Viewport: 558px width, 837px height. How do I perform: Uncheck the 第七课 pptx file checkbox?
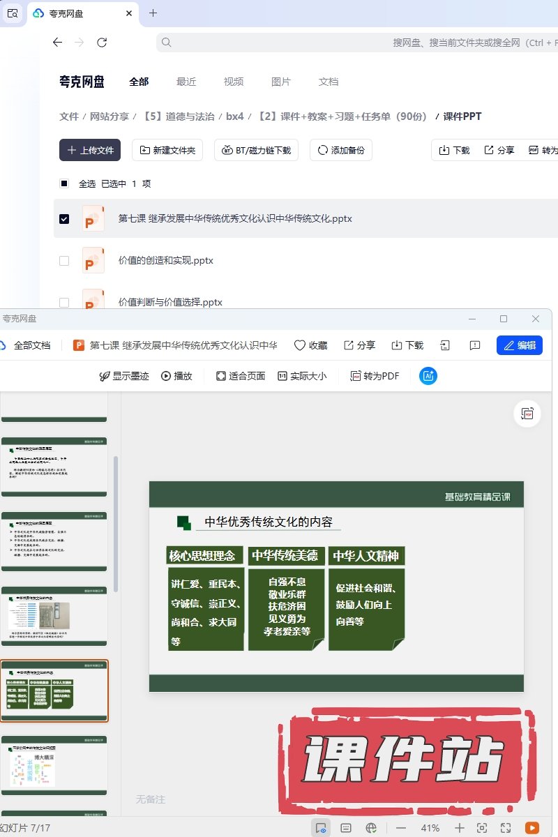(64, 218)
